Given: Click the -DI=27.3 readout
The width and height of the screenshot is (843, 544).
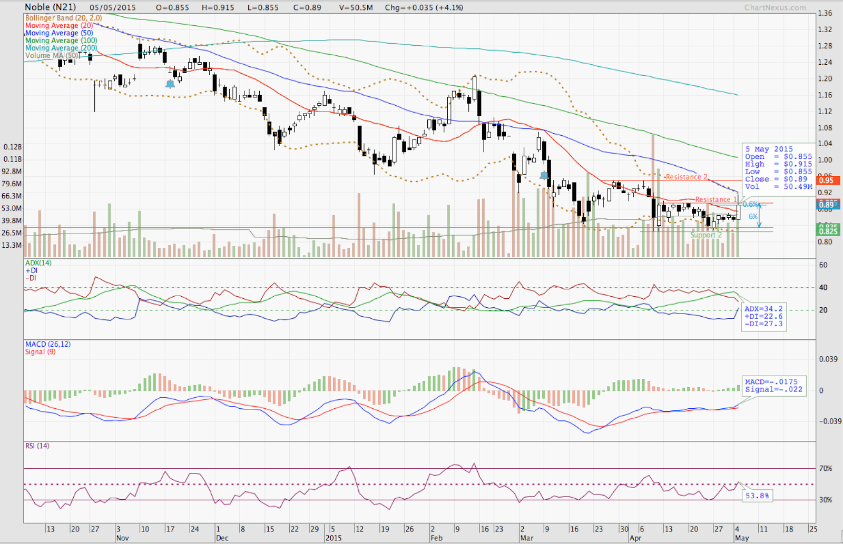Looking at the screenshot, I should pos(763,324).
